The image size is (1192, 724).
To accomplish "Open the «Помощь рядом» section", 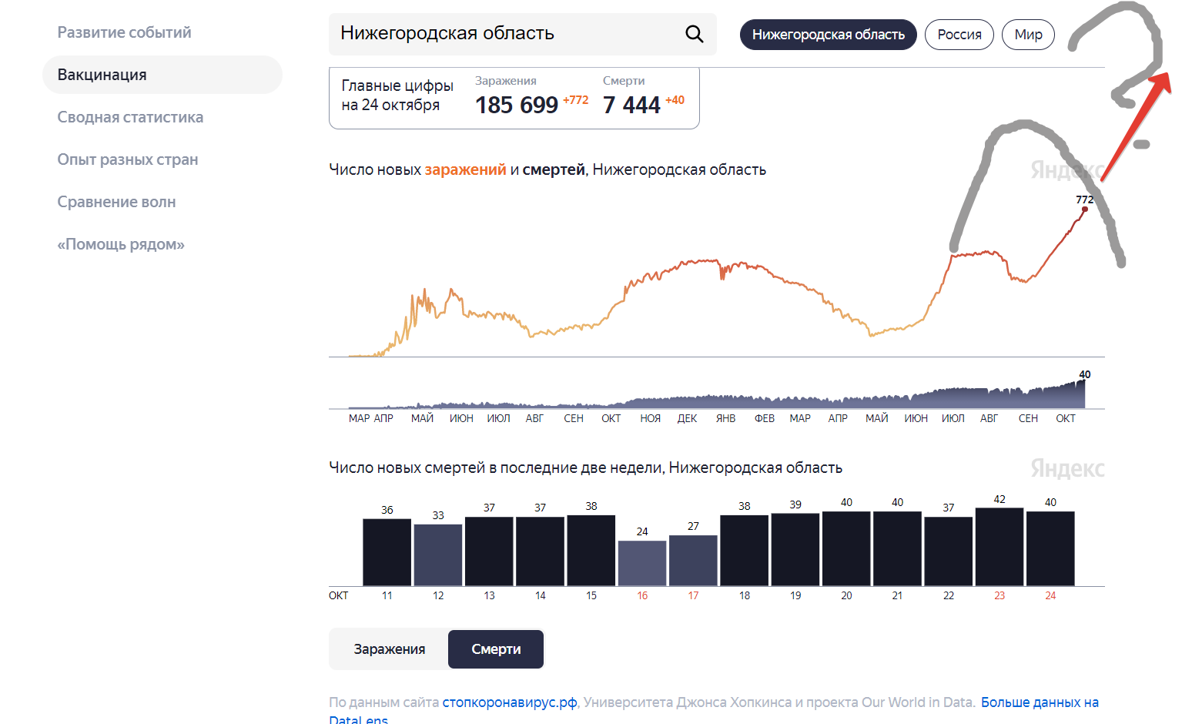I will pos(121,244).
